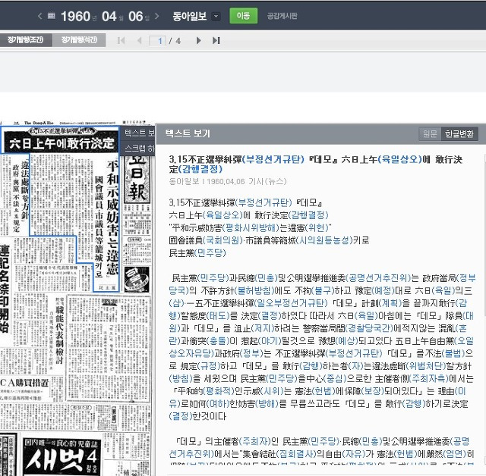Click the 職能代表制檢討 article on newspaper
The height and width of the screenshot is (476, 486).
[x=59, y=334]
